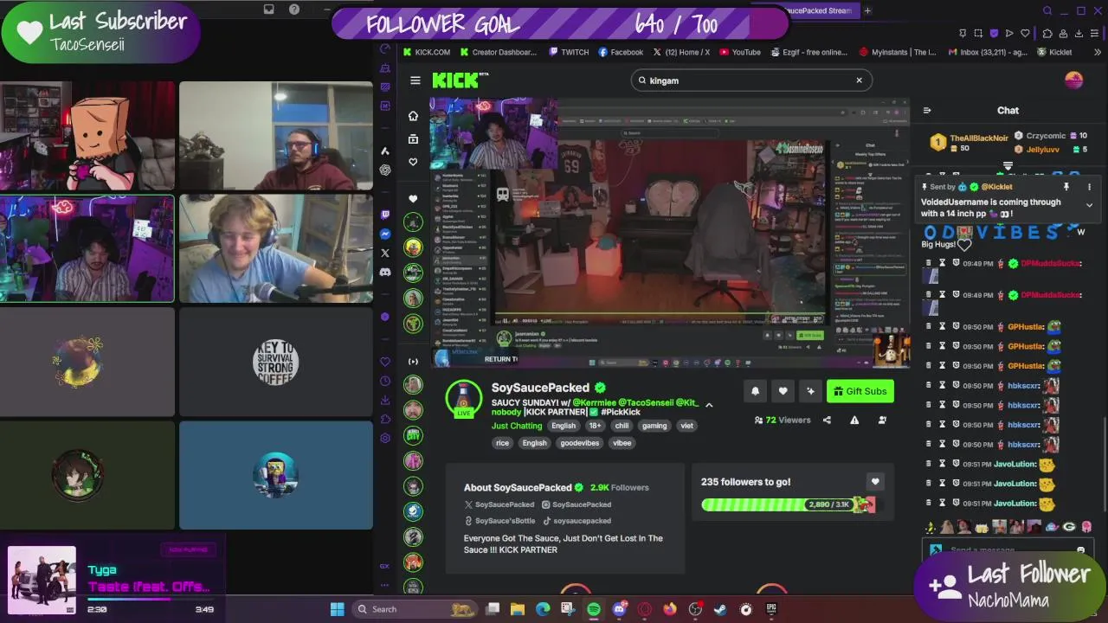This screenshot has height=623, width=1108.
Task: Open Just Chatting category link
Action: coord(517,426)
